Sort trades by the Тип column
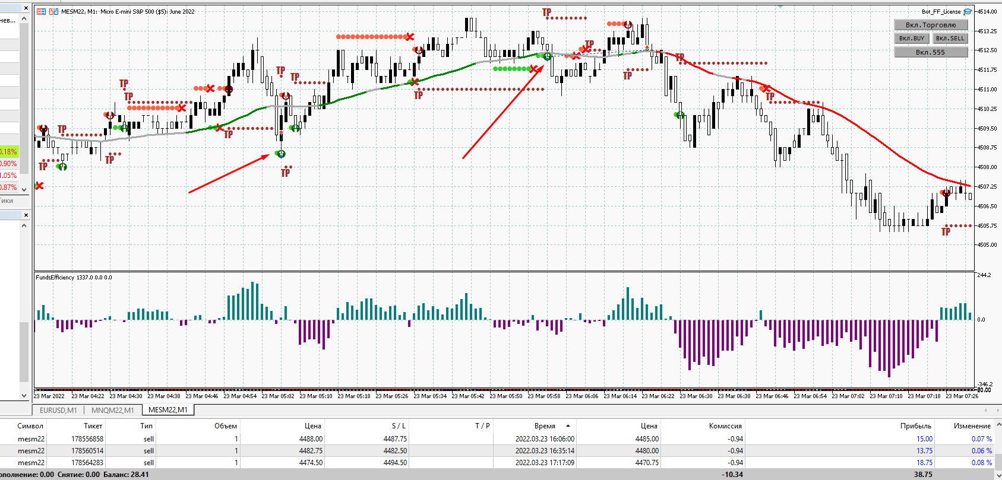This screenshot has width=1002, height=480. point(147,426)
